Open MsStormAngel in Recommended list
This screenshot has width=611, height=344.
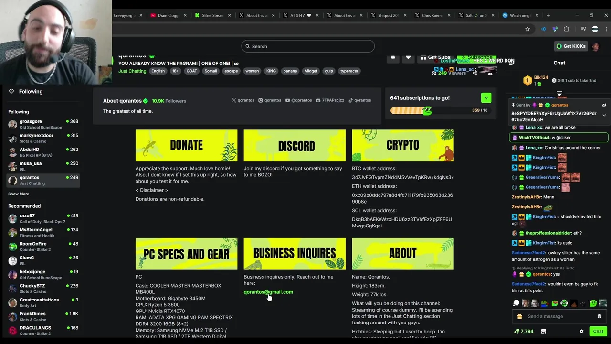pos(43,232)
